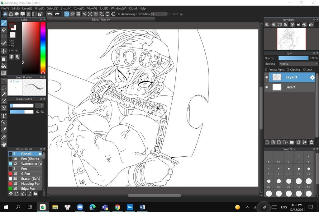Viewport: 319px width, 212px height.
Task: Click the Undo arrow
Action: point(50,14)
